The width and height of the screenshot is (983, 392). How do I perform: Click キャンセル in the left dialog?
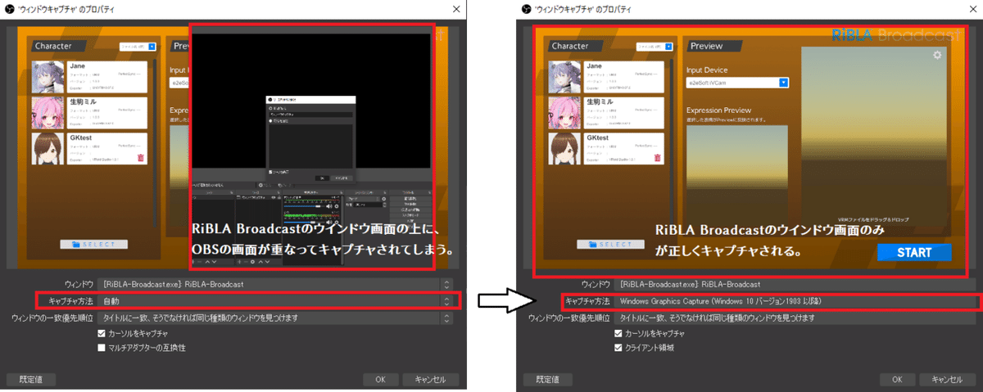click(430, 379)
